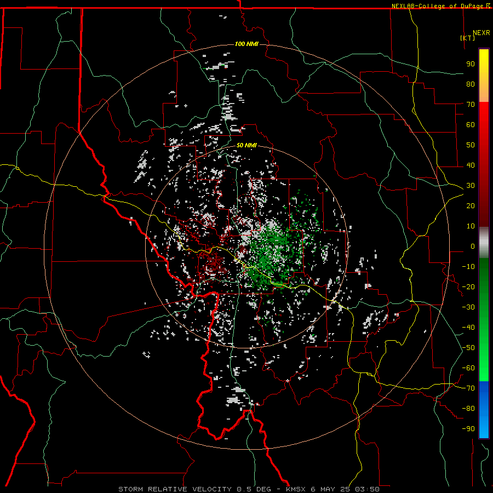Click the NEXR label above the color scale
The image size is (493, 493).
(481, 33)
